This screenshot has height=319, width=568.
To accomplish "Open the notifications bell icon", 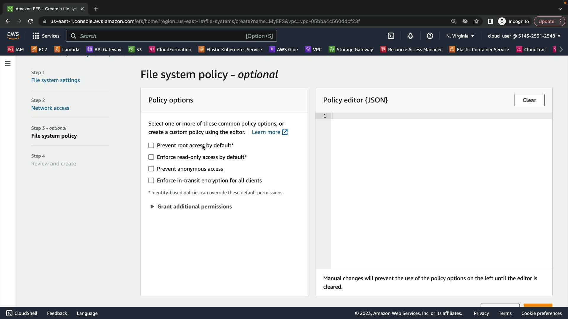I will 410,36.
